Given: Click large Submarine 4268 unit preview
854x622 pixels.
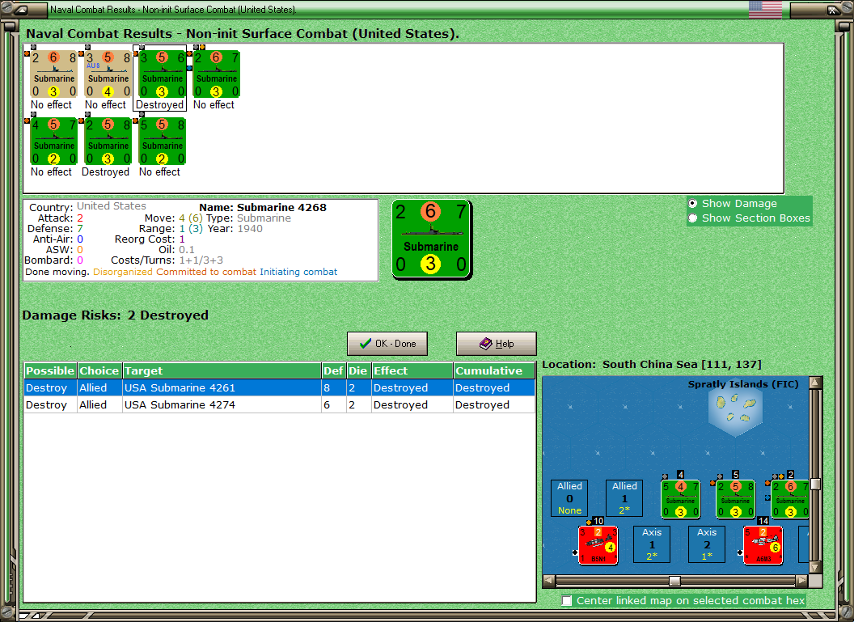Looking at the screenshot, I should click(431, 239).
